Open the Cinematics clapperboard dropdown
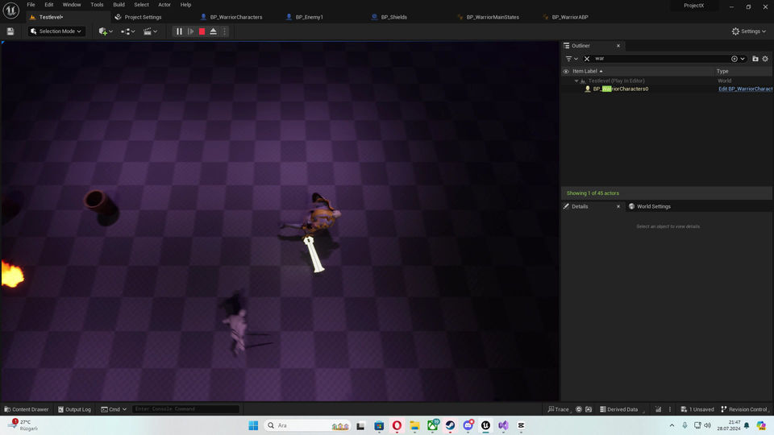 (x=150, y=31)
